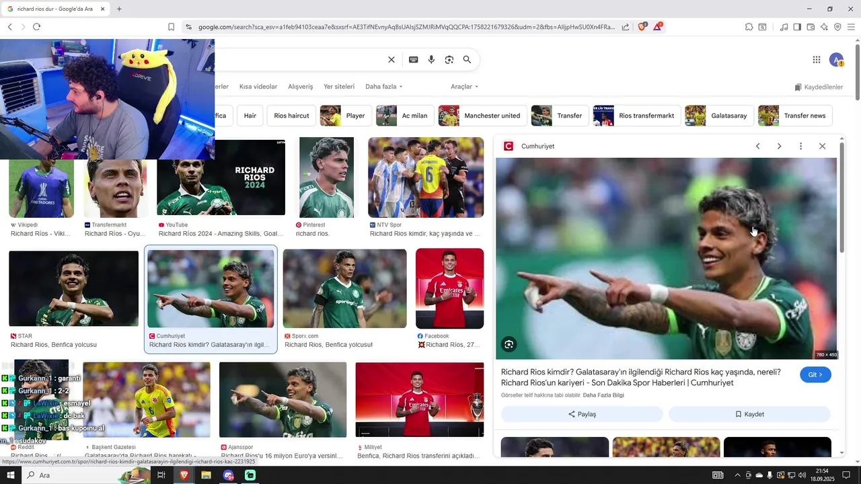Open Leo AI sparkle icon

824,27
